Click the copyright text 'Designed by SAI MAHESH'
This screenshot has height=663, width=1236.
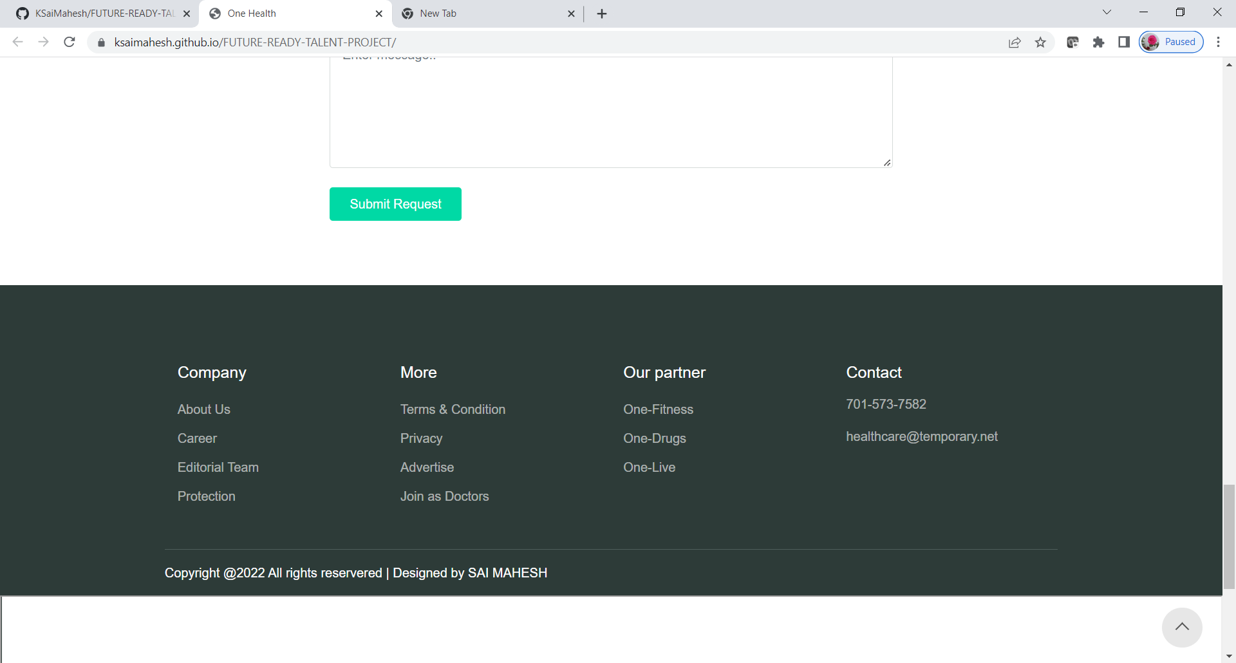[470, 573]
